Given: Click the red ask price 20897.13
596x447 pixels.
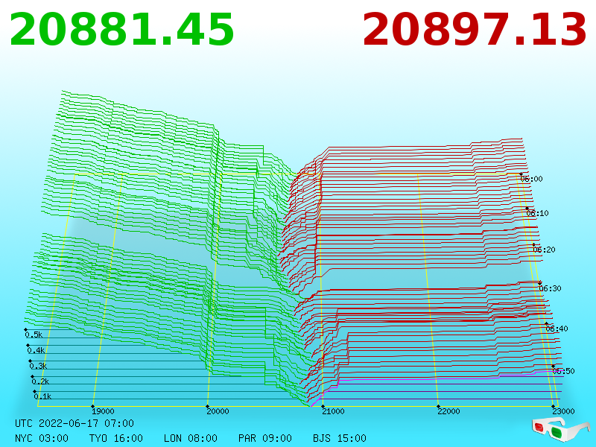Looking at the screenshot, I should click(475, 30).
